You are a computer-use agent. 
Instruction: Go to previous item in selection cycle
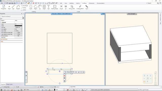pos(79,72)
